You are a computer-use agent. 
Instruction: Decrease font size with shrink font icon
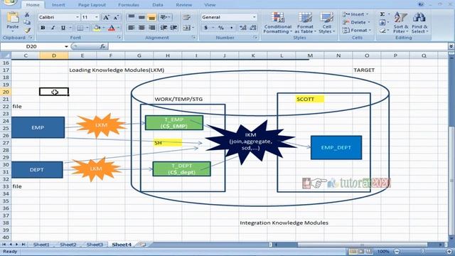pyautogui.click(x=116, y=17)
